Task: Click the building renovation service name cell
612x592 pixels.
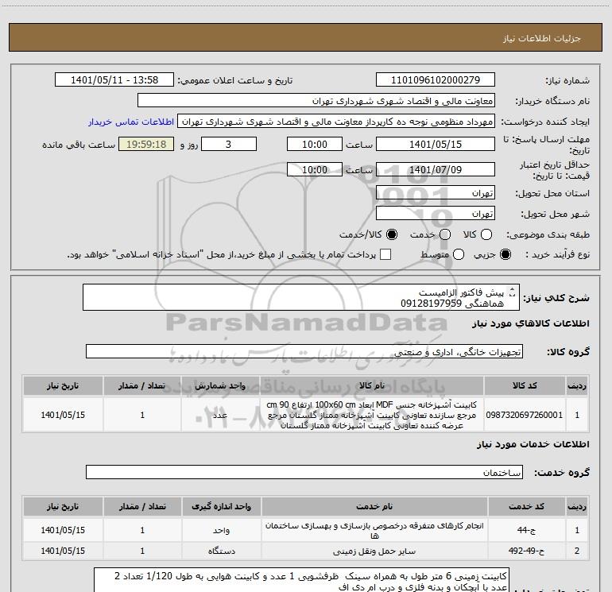Action: pyautogui.click(x=374, y=530)
